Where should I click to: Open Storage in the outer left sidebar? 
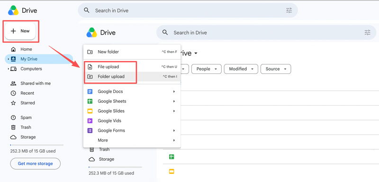point(28,137)
